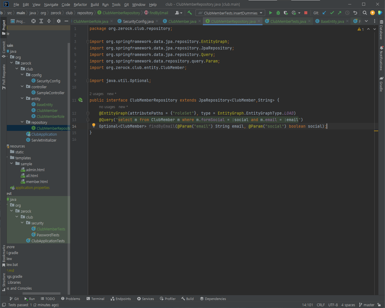Collapse the repository folder
Image resolution: width=385 pixels, height=308 pixels.
22,122
